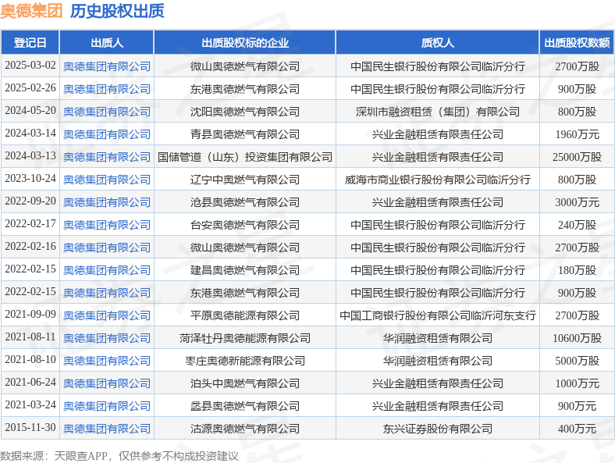Click 沈阳奥德燃气有限公司 cell
This screenshot has height=463, width=615.
click(x=245, y=112)
